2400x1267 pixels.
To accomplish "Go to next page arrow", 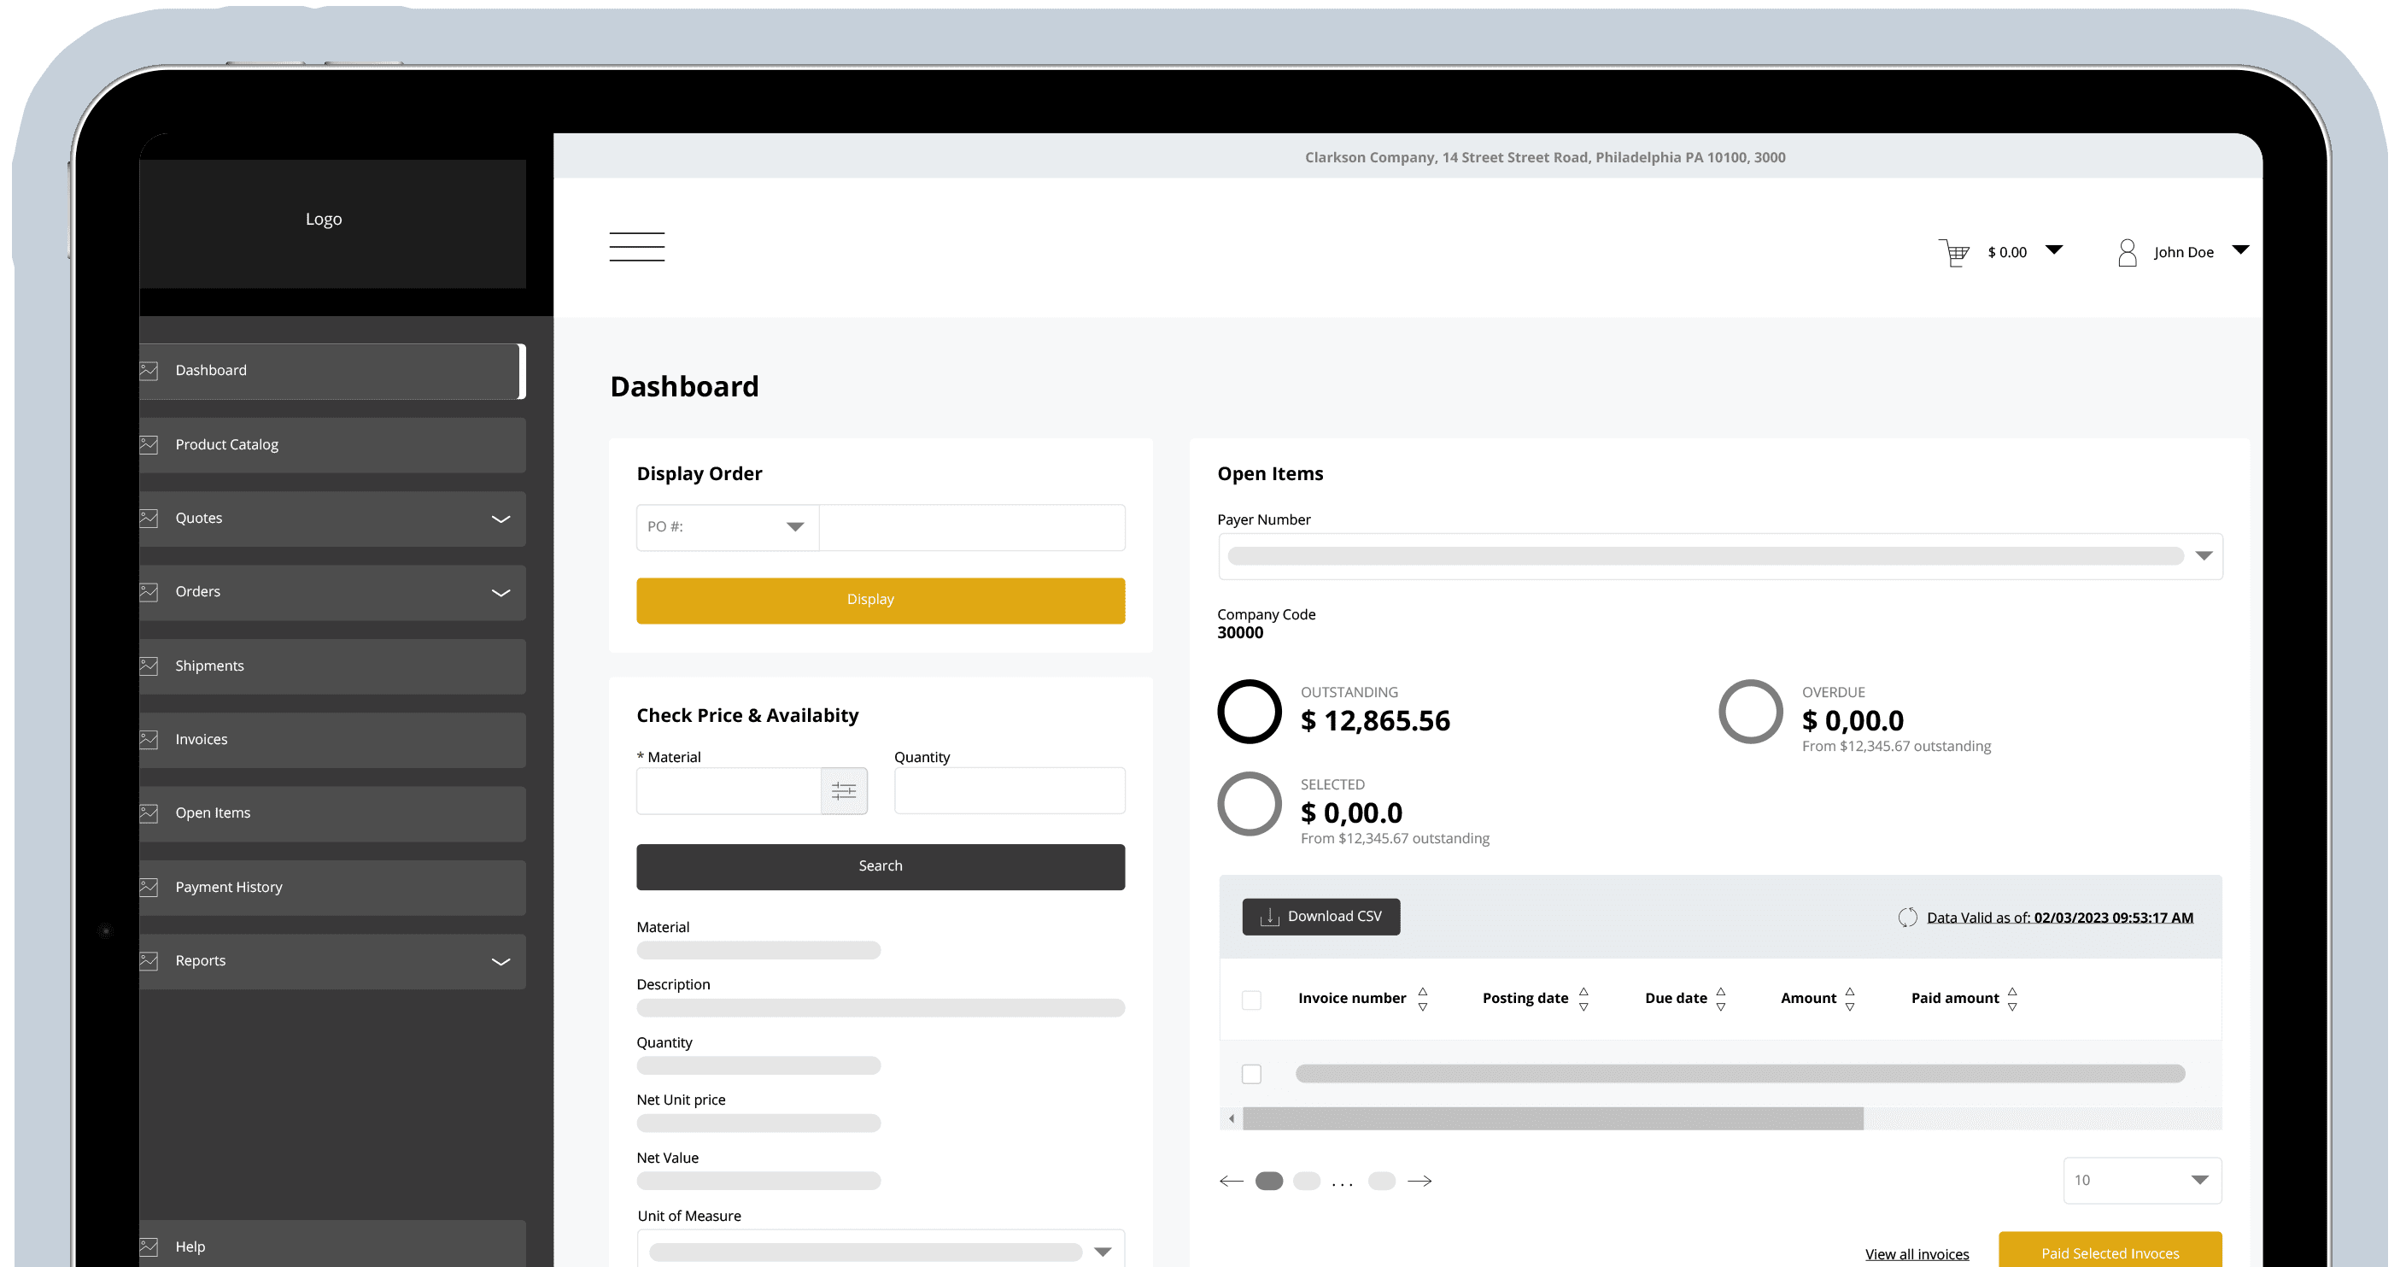I will click(1420, 1182).
